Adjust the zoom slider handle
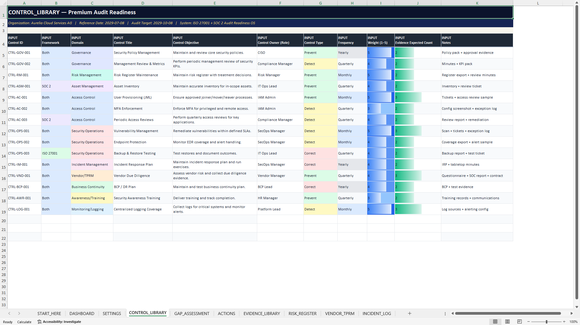The height and width of the screenshot is (325, 580). [546, 322]
